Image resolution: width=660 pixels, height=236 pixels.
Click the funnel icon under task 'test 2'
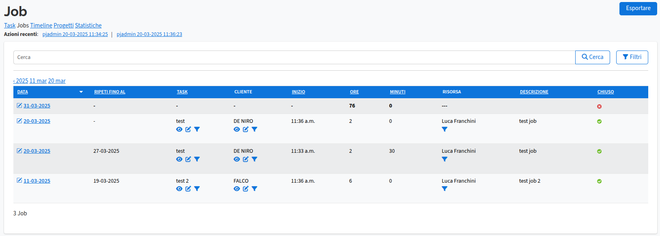197,189
